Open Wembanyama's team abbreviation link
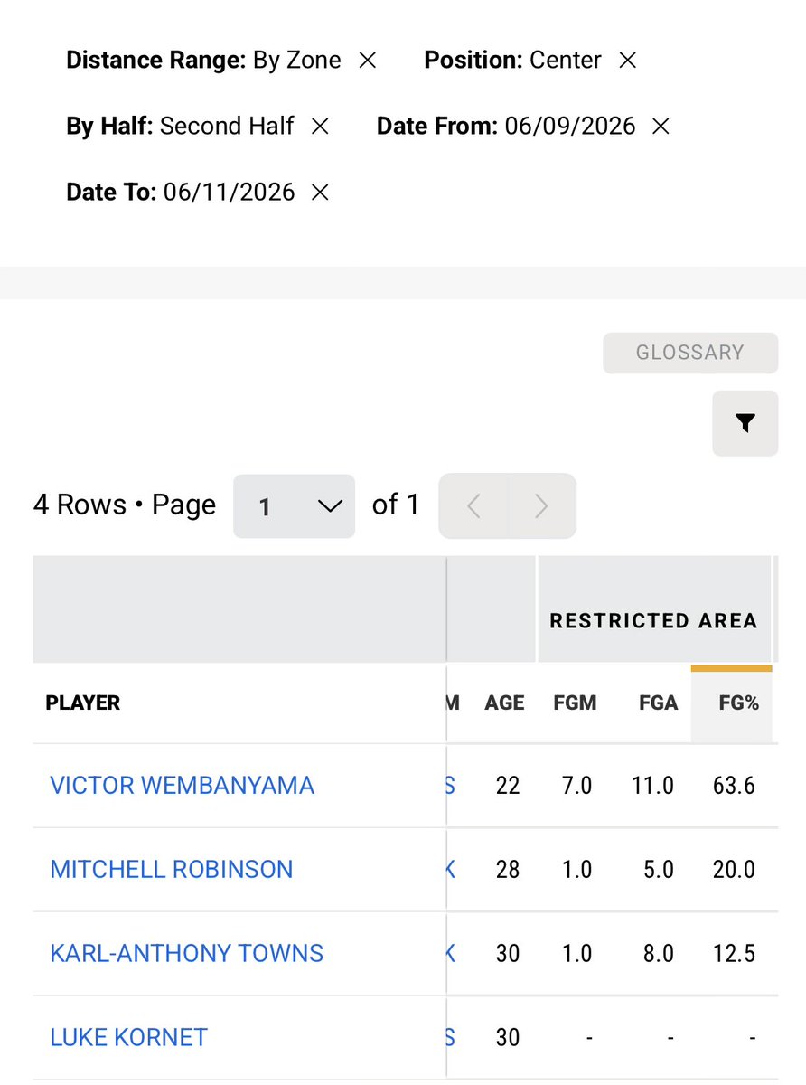This screenshot has height=1085, width=806. (450, 786)
